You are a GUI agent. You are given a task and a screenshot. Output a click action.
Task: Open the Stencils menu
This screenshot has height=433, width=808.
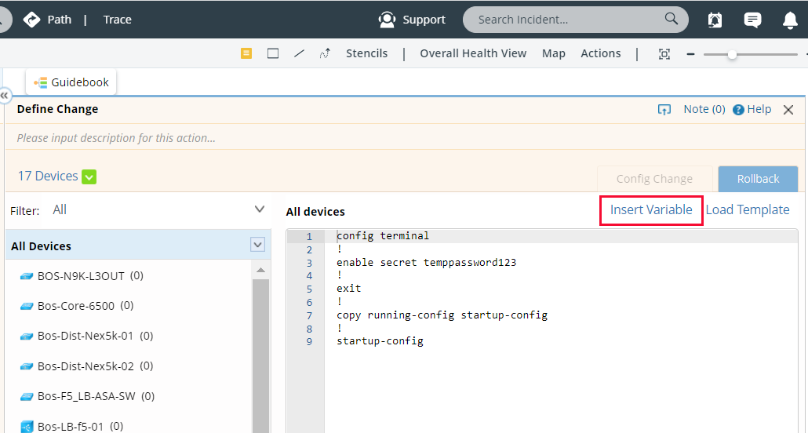(366, 53)
